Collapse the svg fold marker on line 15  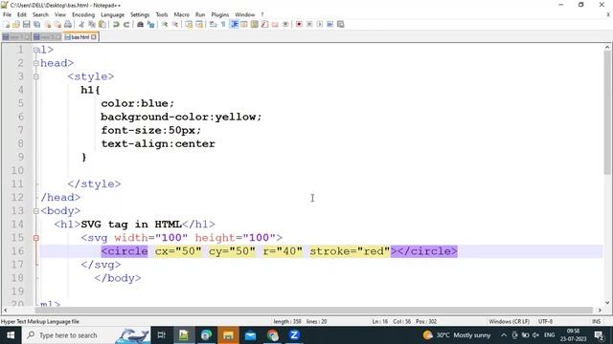(36, 238)
